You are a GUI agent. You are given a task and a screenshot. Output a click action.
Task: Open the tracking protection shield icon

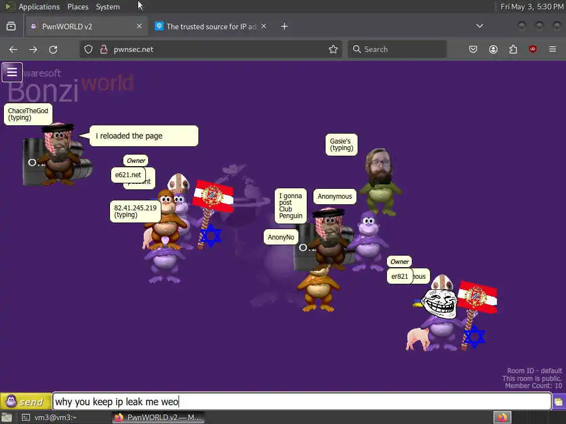pyautogui.click(x=88, y=49)
